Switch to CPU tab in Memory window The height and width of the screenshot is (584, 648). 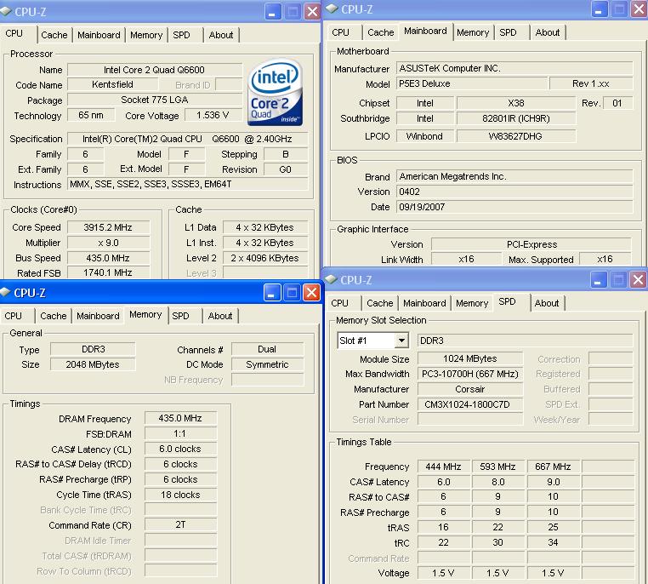pyautogui.click(x=14, y=316)
